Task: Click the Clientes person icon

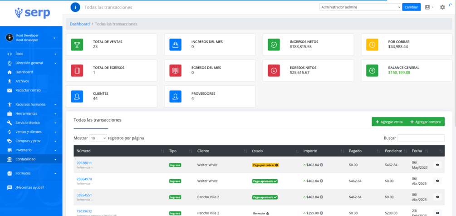Action: click(77, 96)
